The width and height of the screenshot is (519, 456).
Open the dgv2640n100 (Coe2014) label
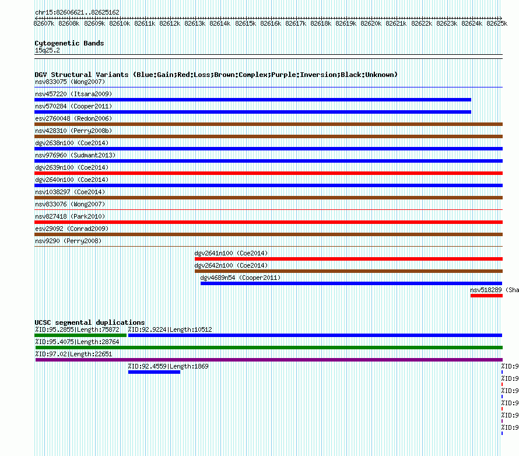point(72,180)
